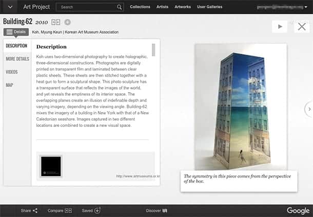Close the artwork view with X
Screen dimensions: 313x217
[x=302, y=27]
